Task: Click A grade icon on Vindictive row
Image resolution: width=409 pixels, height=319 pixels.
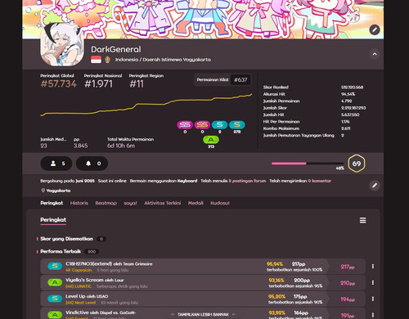Action: (x=55, y=315)
